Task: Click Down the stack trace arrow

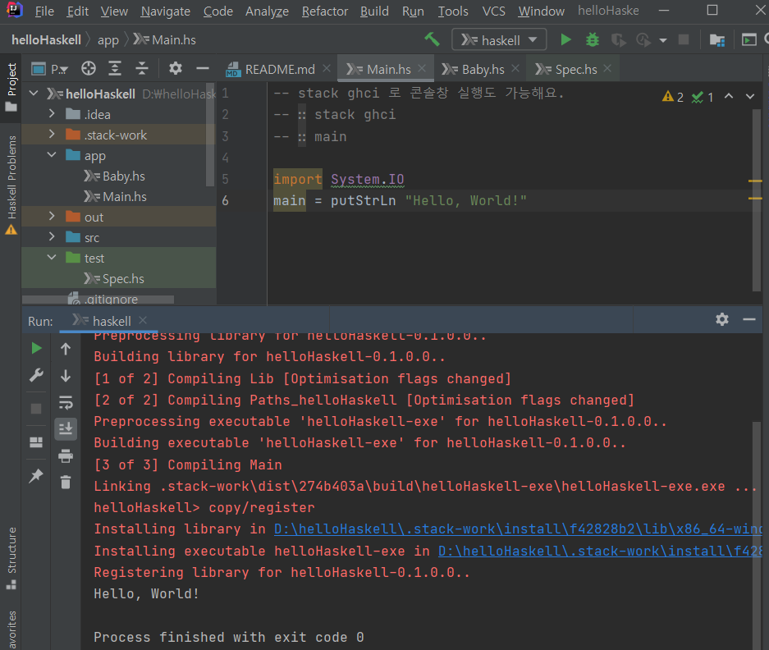Action: pos(66,376)
